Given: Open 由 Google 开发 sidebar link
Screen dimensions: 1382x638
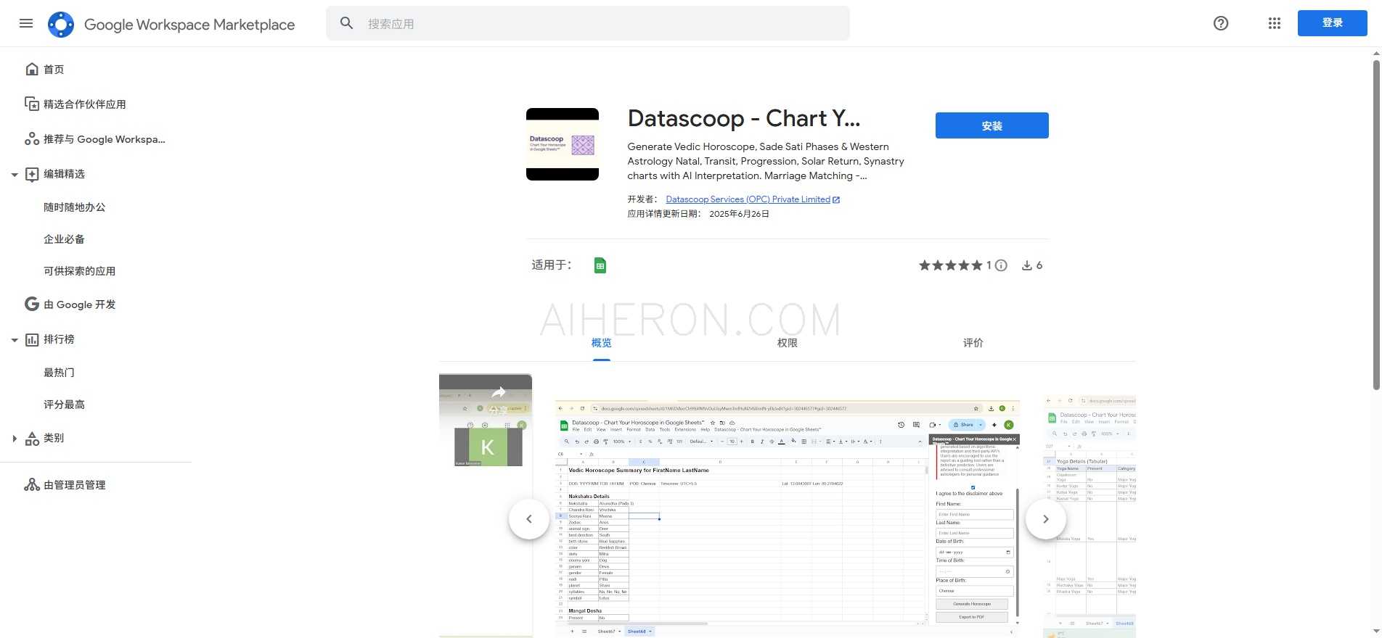Looking at the screenshot, I should pos(80,304).
